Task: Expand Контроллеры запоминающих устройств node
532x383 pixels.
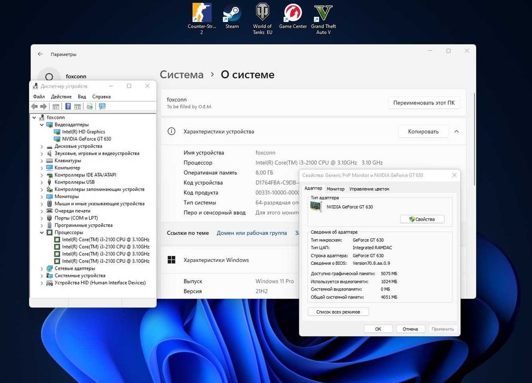Action: (x=42, y=190)
